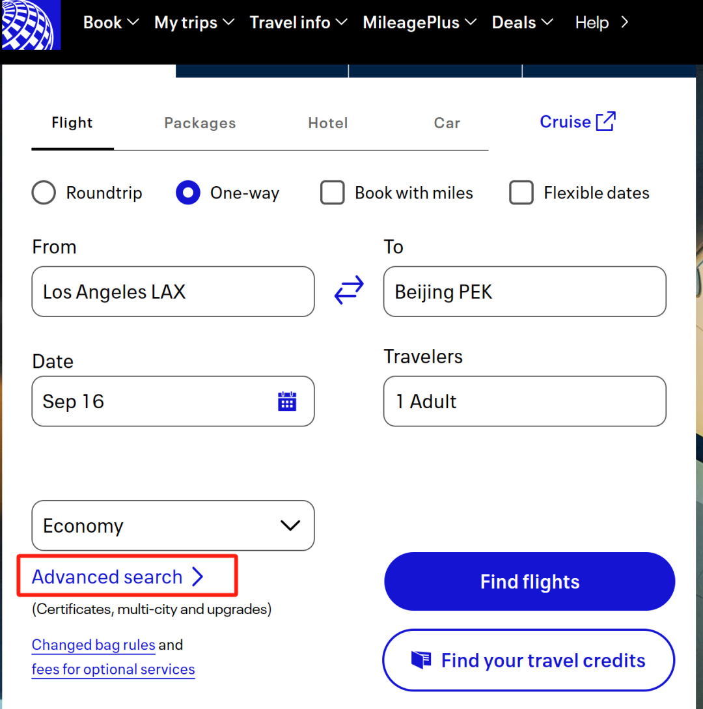The image size is (703, 709).
Task: Select the One-way radio button
Action: pos(187,193)
